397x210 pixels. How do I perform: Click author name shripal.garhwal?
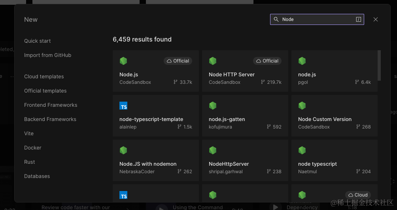[x=226, y=172]
